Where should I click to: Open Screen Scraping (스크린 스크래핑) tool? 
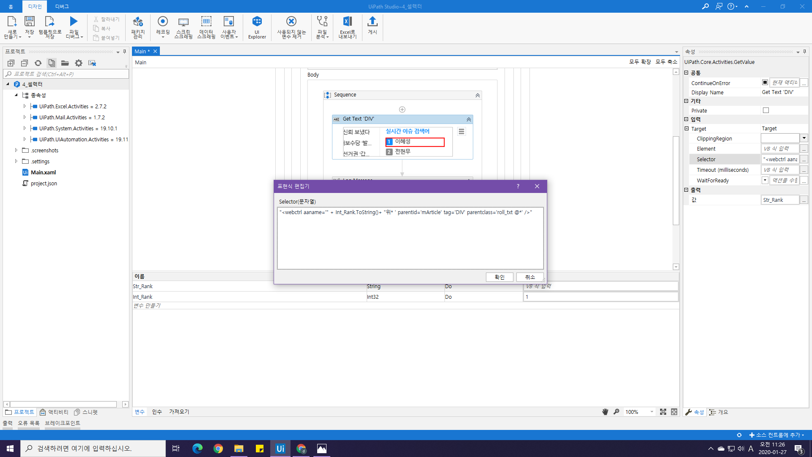point(183,27)
